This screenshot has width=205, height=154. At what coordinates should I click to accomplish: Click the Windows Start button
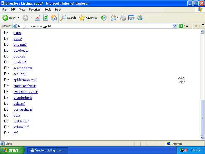click(12, 150)
